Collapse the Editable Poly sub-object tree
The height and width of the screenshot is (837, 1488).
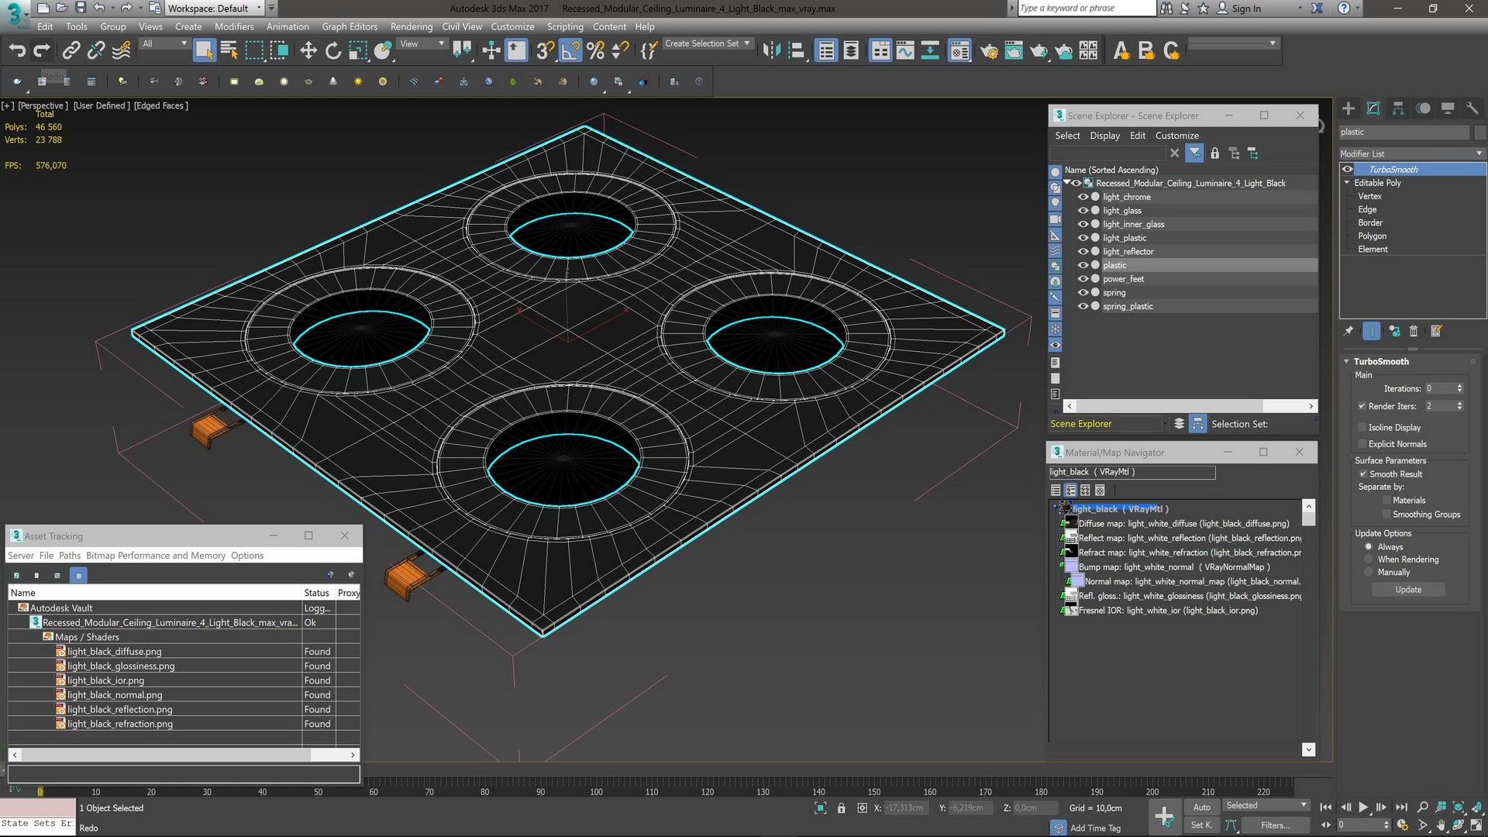[x=1347, y=183]
